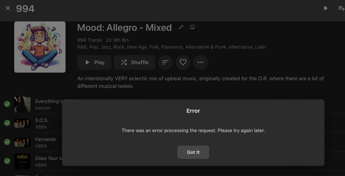
Task: Dismiss the error dialog with Got It
Action: 193,152
